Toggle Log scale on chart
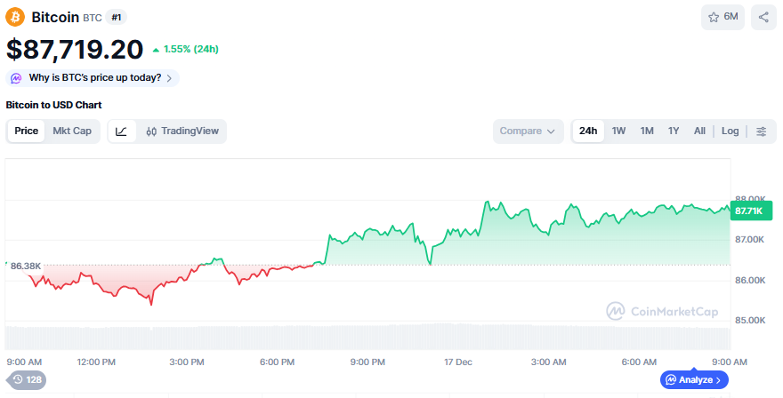The width and height of the screenshot is (783, 398). point(730,131)
